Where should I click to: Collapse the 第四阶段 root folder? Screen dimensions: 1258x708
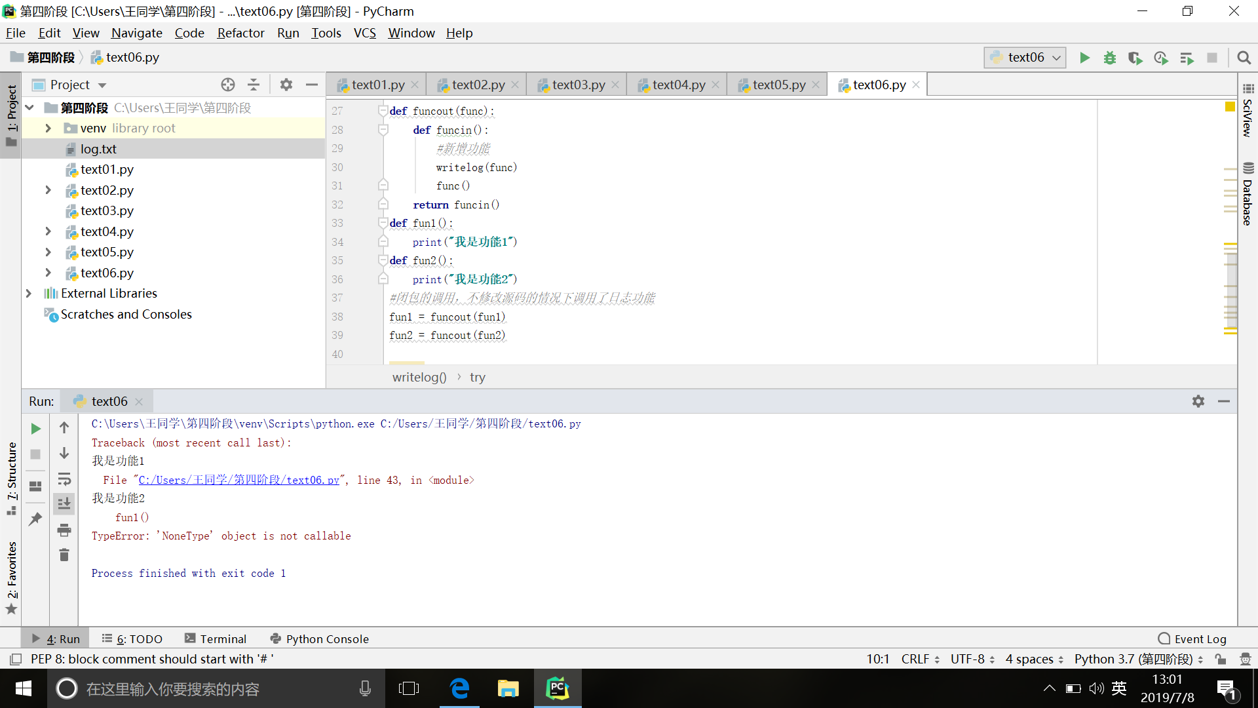tap(29, 108)
